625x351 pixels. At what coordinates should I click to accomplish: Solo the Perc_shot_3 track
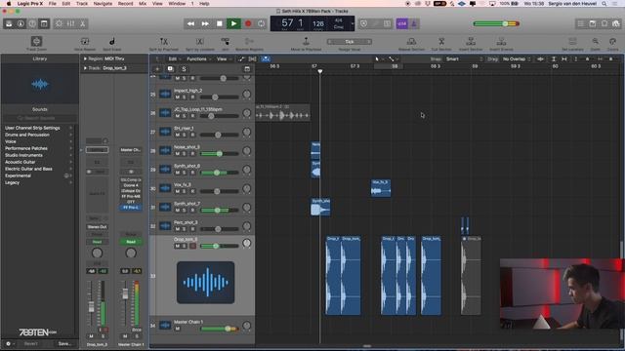[185, 229]
